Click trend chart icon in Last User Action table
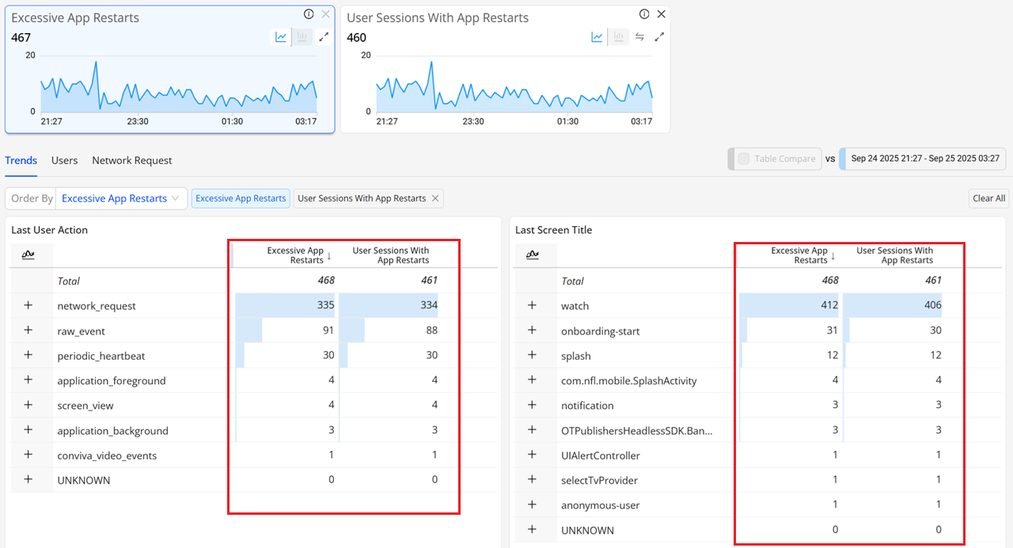The image size is (1013, 548). coord(28,255)
